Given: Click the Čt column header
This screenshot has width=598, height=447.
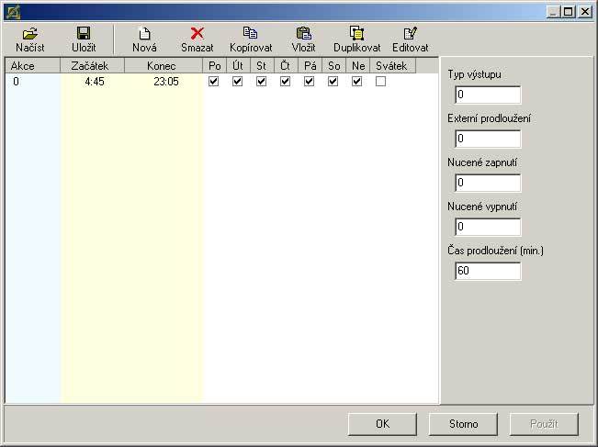Looking at the screenshot, I should (x=286, y=65).
